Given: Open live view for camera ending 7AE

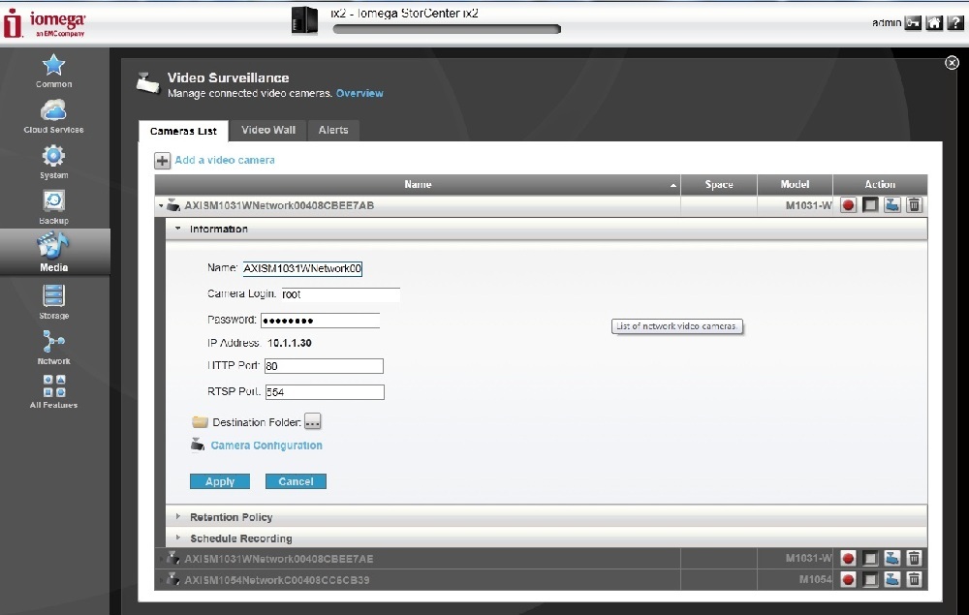Looking at the screenshot, I should [x=891, y=559].
